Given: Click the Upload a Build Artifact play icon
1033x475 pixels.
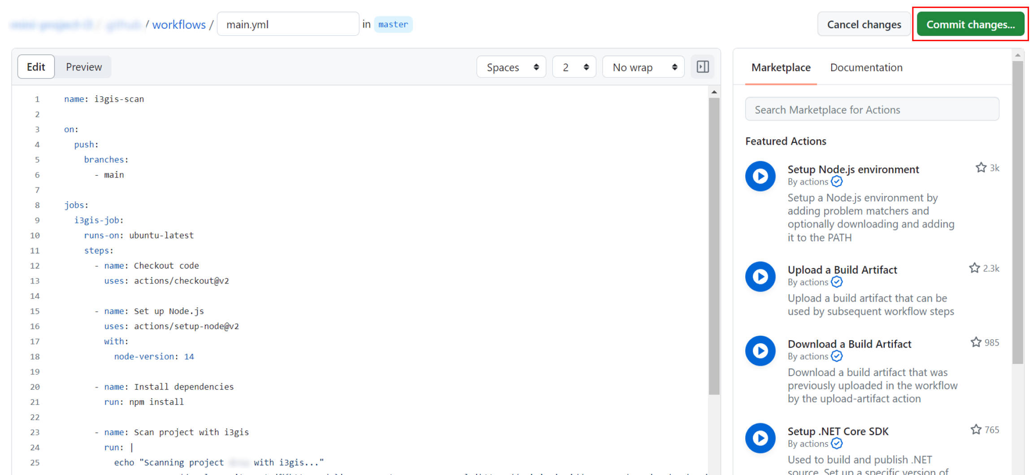Looking at the screenshot, I should pos(760,276).
